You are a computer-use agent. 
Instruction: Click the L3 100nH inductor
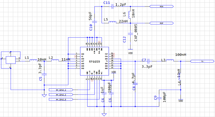point(170,60)
